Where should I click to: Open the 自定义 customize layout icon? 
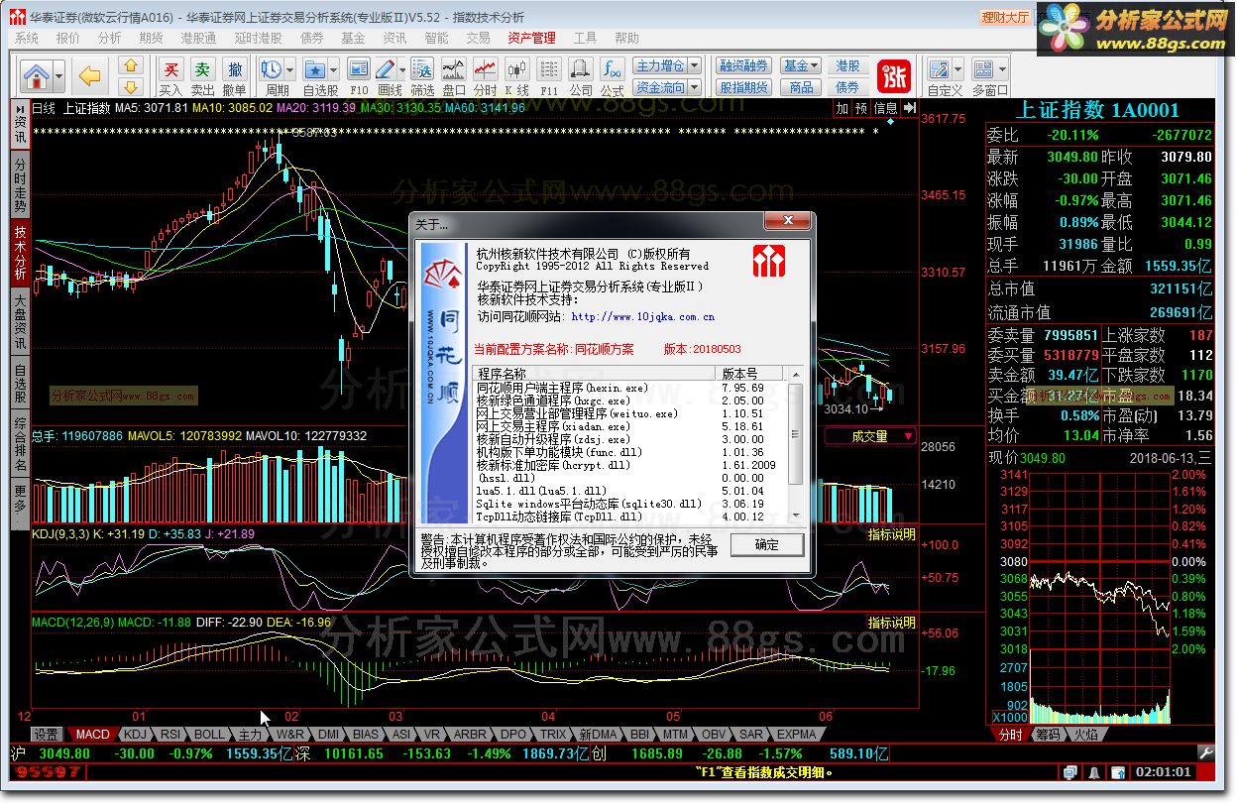[939, 69]
